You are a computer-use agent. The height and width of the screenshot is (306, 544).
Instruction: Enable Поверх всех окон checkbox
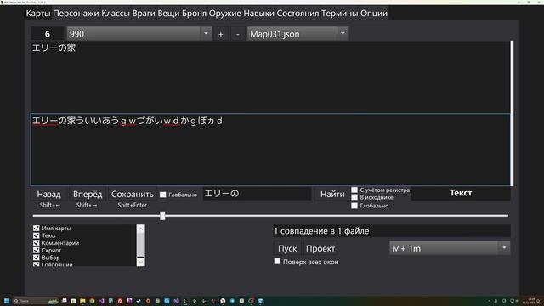click(x=277, y=262)
